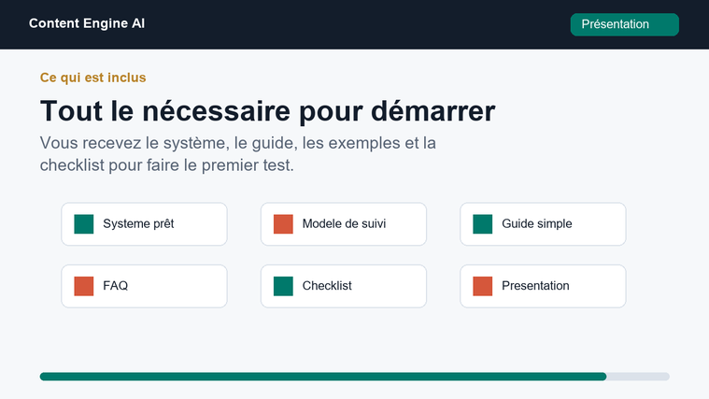Viewport: 709px width, 399px height.
Task: Click the green square beside Systeme prêt
Action: click(x=84, y=224)
